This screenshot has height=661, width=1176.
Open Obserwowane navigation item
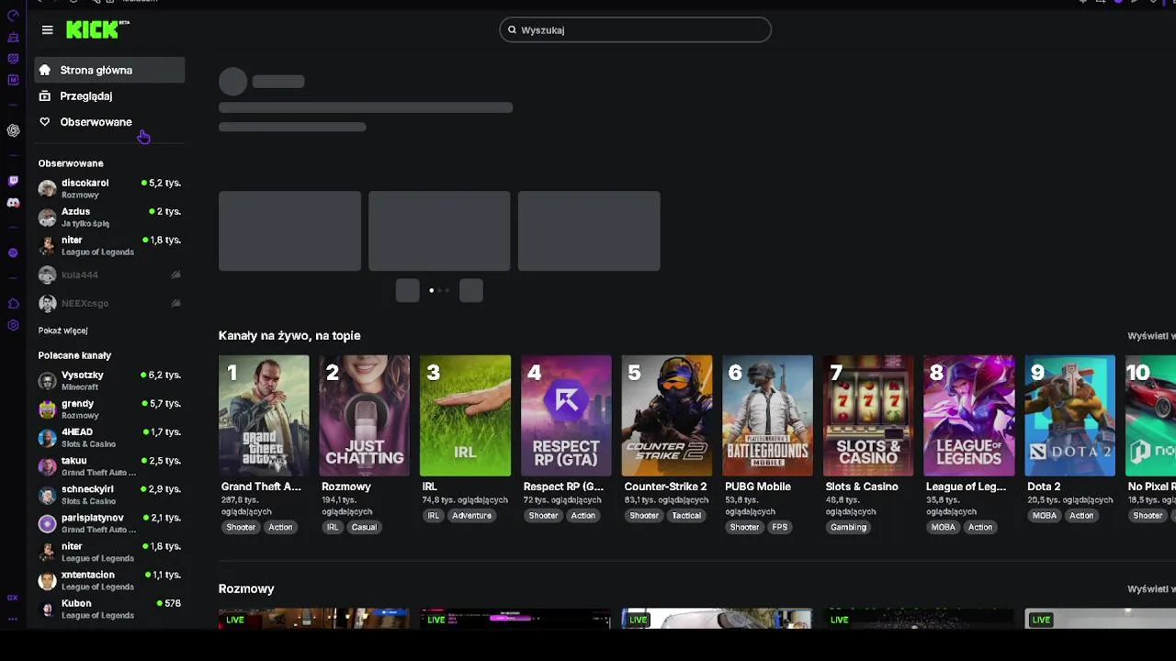tap(109, 122)
